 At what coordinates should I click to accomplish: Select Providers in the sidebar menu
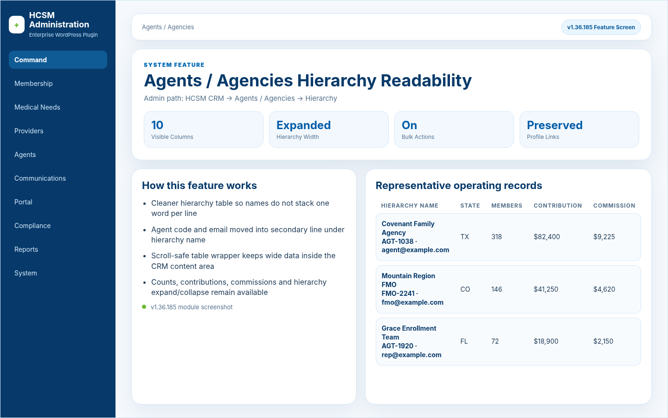58,131
